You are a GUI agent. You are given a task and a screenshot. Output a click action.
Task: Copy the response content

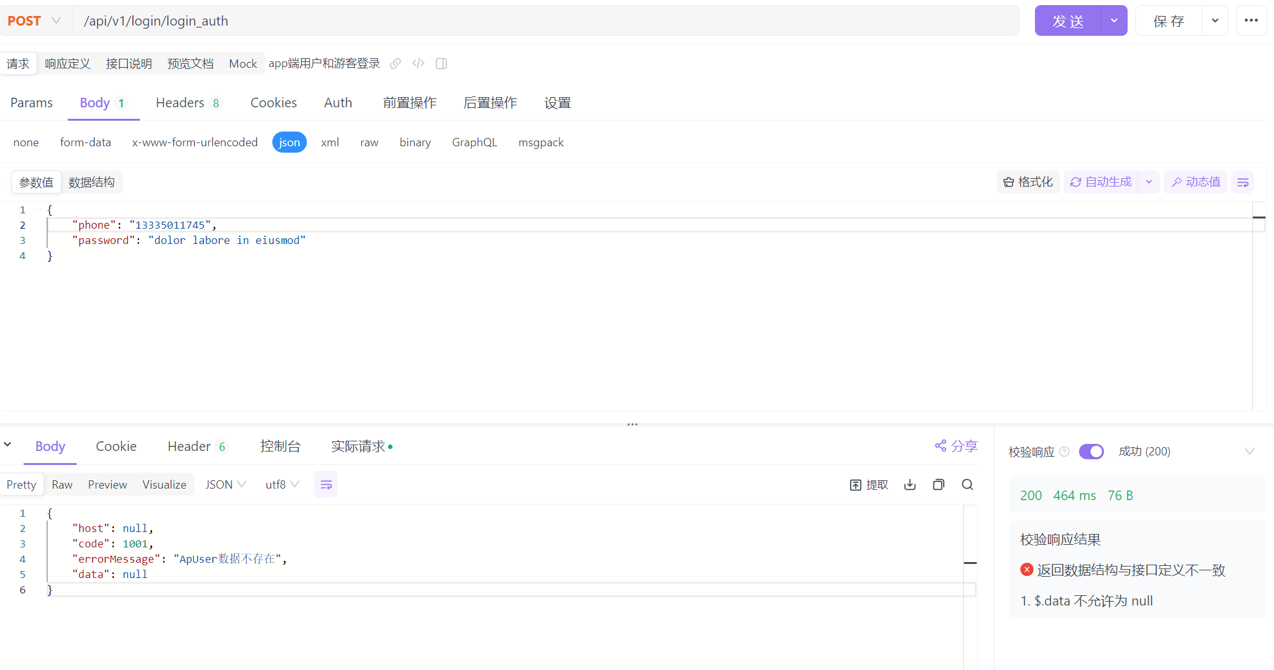coord(938,485)
